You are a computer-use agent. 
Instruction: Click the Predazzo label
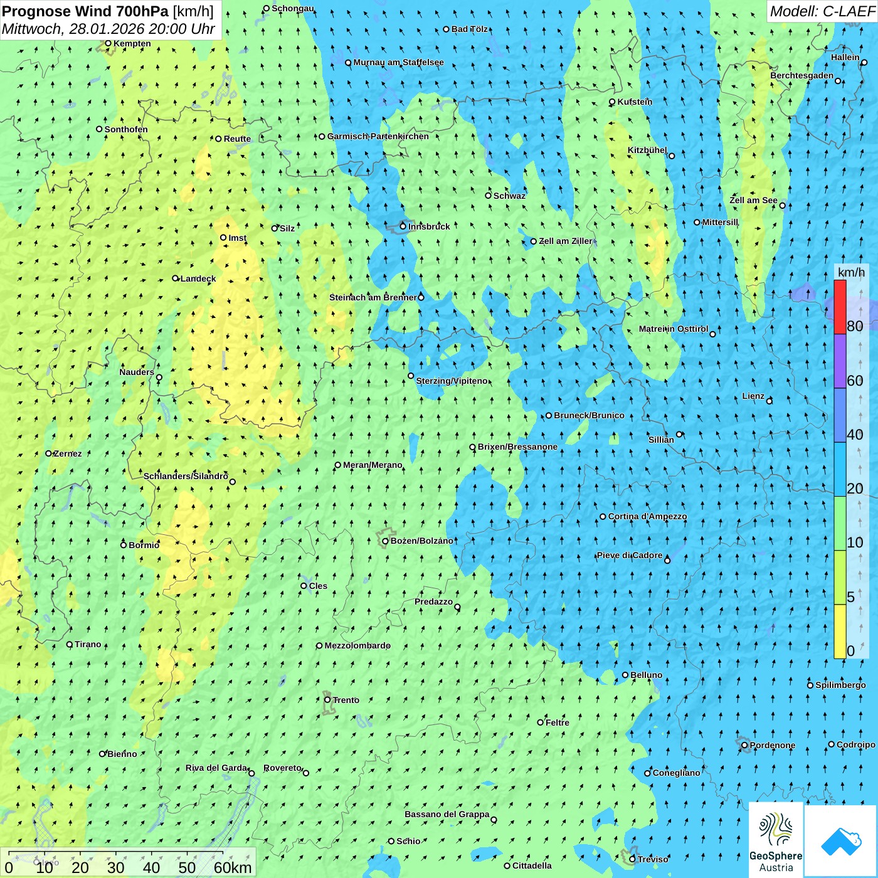pos(434,601)
